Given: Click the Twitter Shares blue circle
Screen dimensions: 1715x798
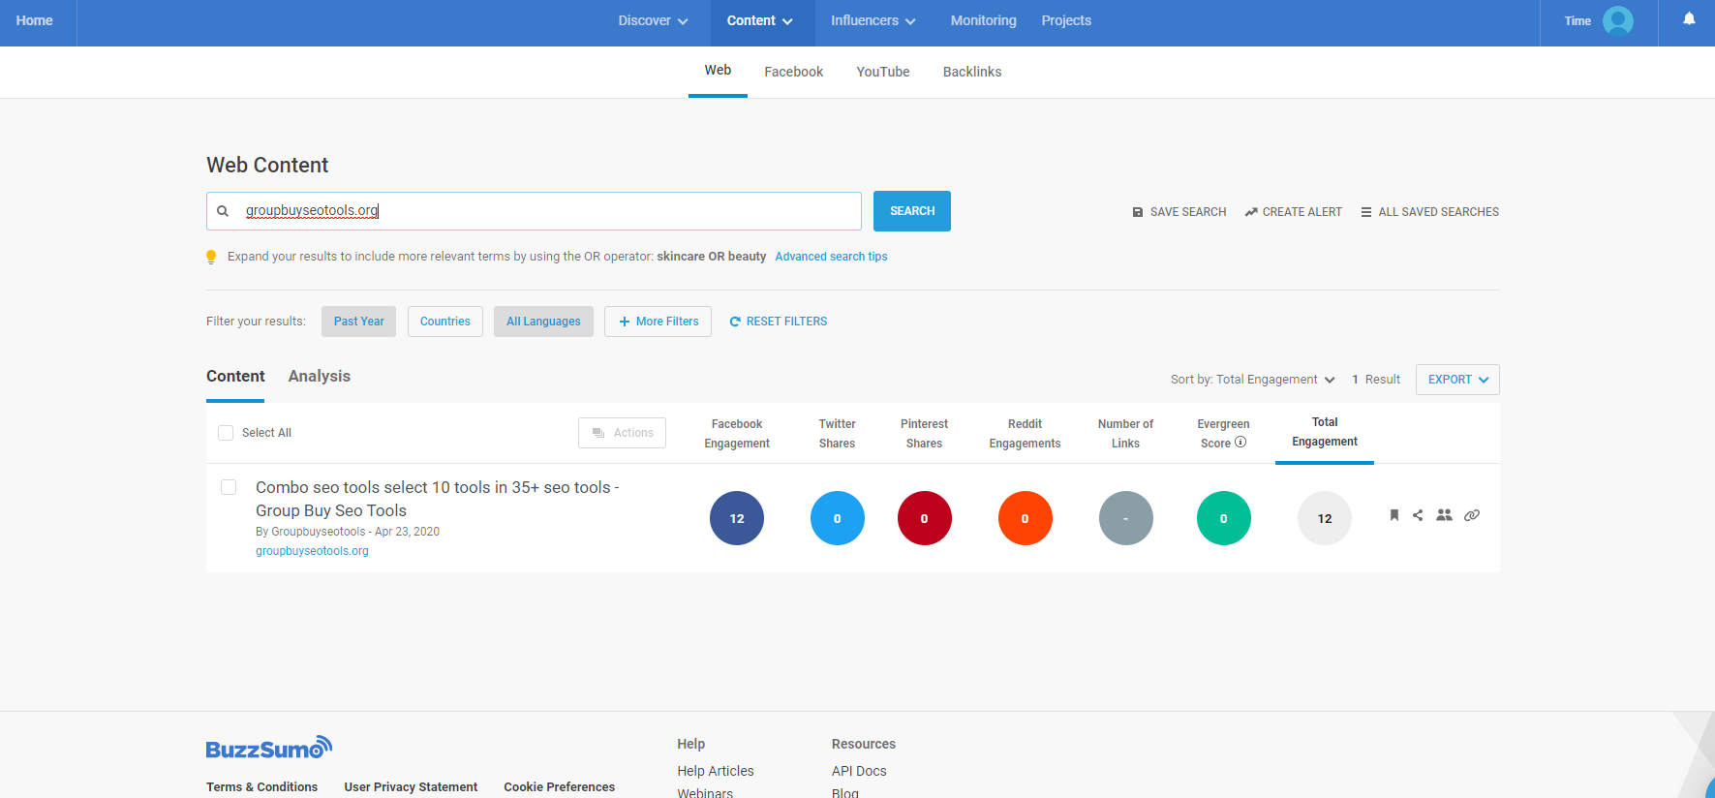Looking at the screenshot, I should [838, 518].
